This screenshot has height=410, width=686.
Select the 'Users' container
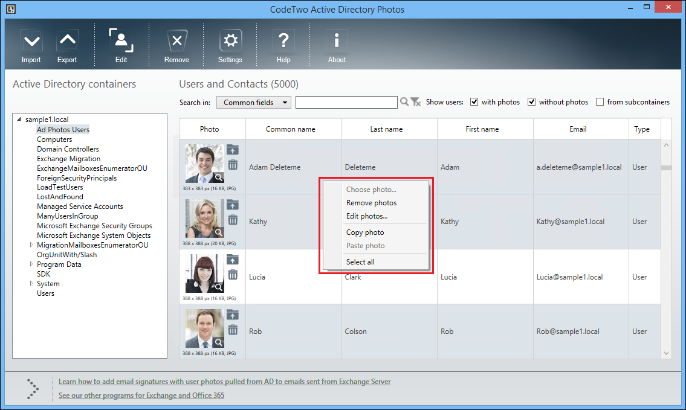tap(45, 293)
